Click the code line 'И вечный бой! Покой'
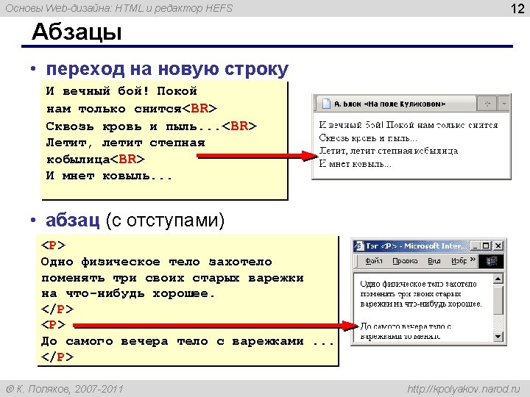 coord(121,91)
